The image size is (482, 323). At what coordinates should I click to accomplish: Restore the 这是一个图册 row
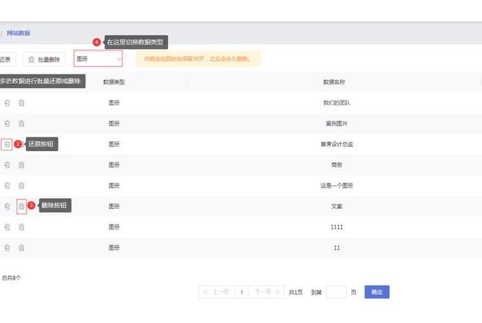point(7,186)
